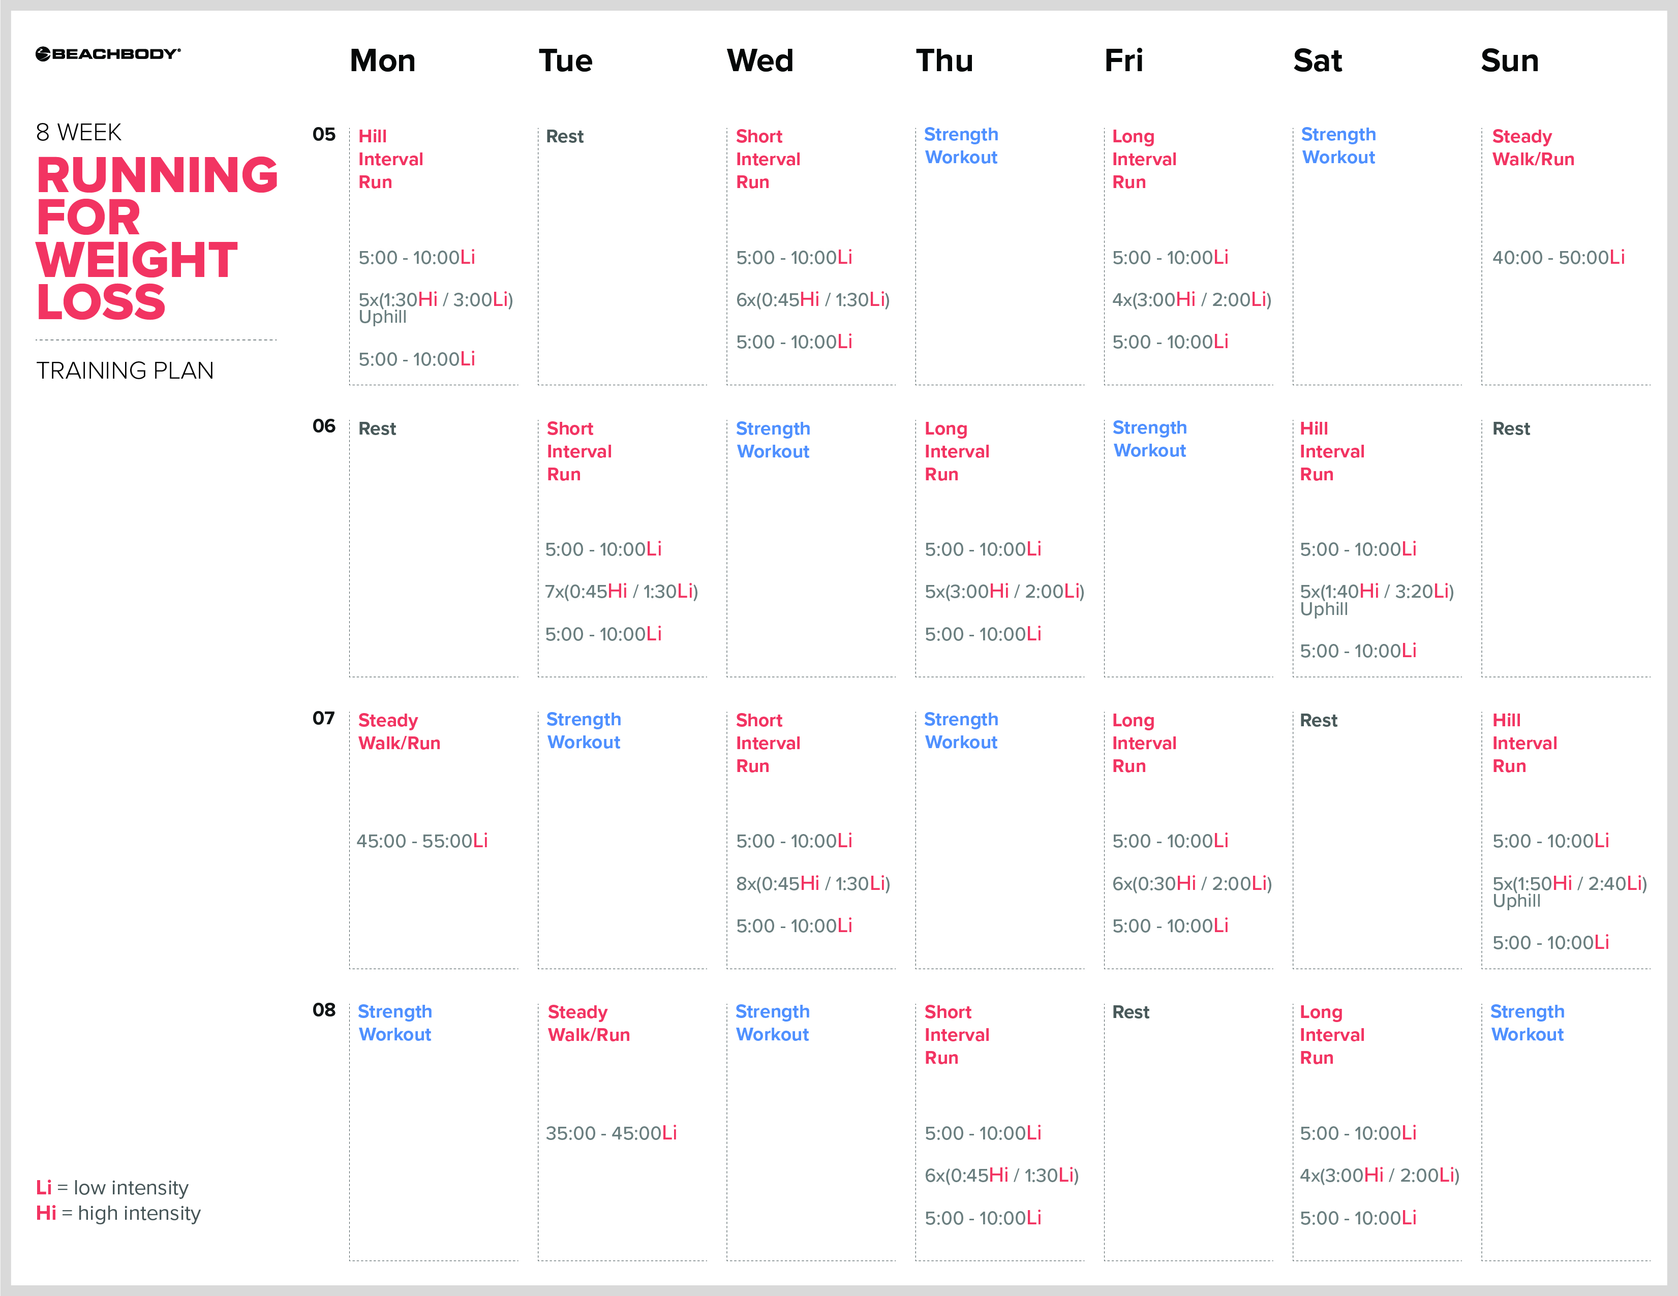Click 40:00 - 50:00Li duration text

point(1558,257)
